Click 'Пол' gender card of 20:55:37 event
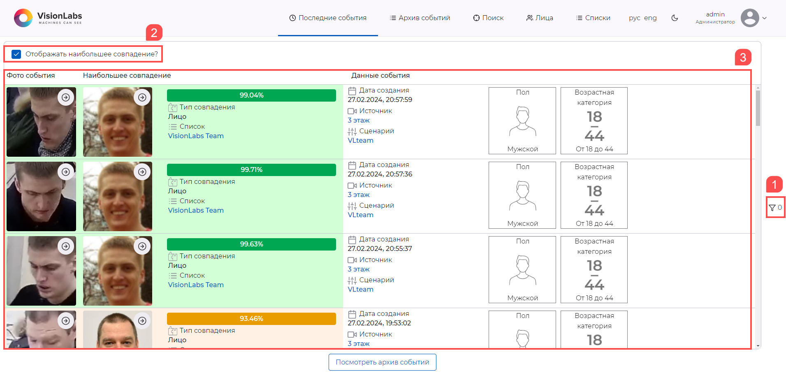786x376 pixels. pyautogui.click(x=522, y=270)
